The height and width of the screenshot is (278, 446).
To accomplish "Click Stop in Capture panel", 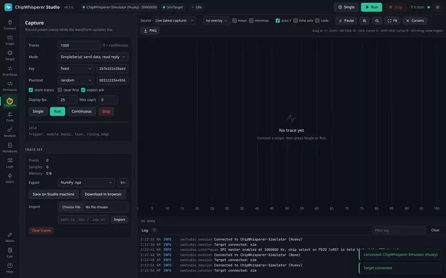I will point(106,112).
